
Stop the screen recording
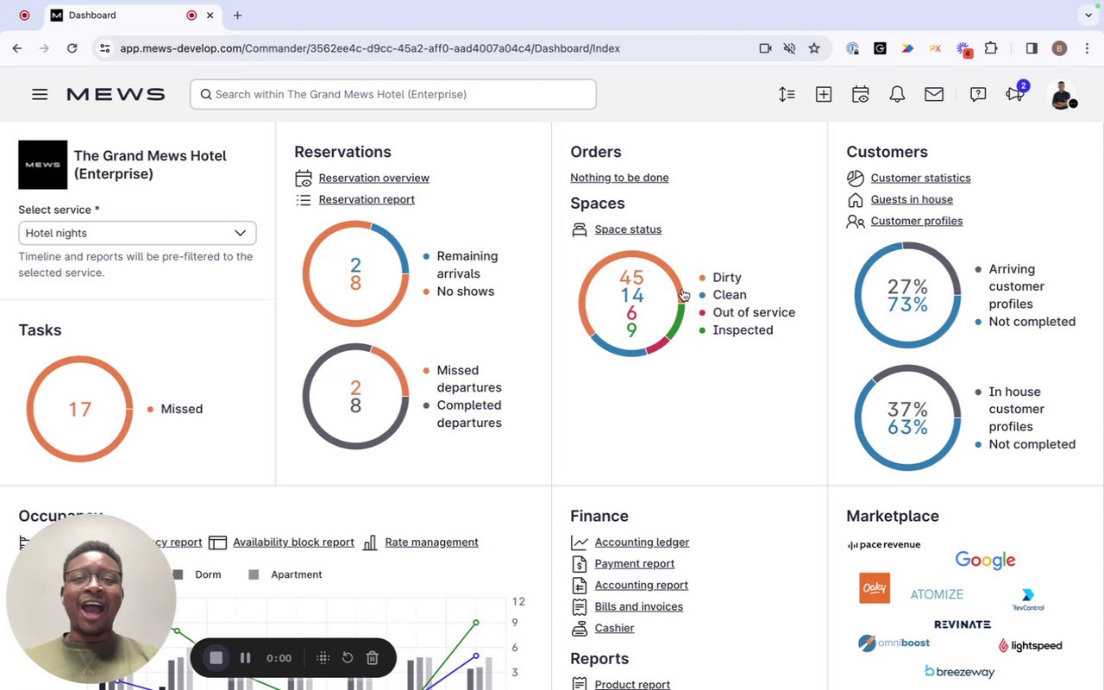click(216, 658)
